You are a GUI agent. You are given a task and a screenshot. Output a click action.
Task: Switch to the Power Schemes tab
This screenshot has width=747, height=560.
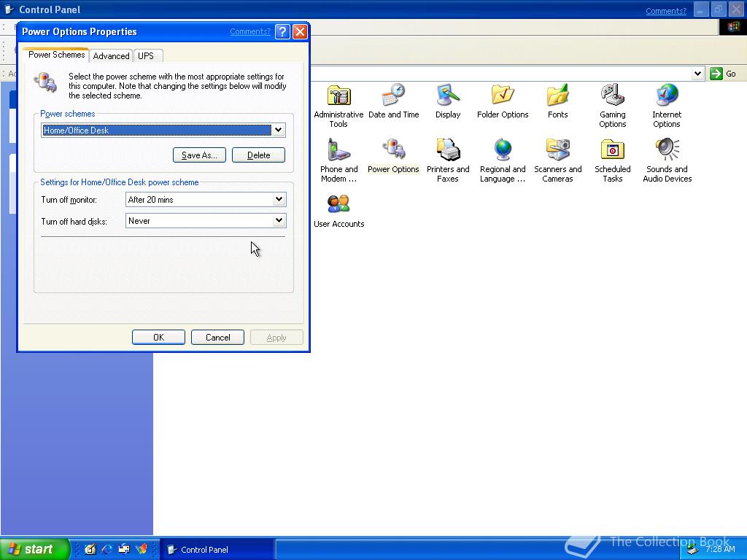point(56,55)
